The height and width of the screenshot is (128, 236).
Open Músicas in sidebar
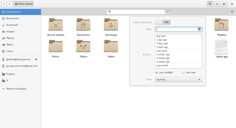point(21,38)
